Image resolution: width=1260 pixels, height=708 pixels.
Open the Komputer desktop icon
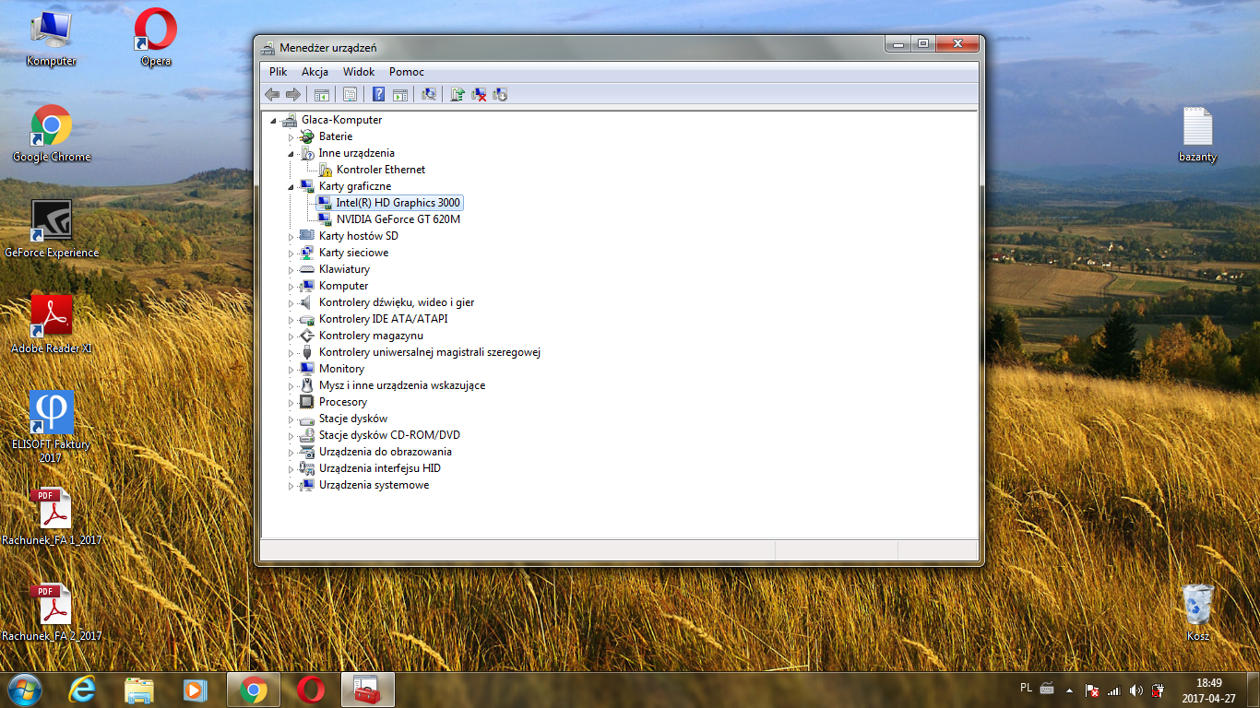[x=51, y=38]
